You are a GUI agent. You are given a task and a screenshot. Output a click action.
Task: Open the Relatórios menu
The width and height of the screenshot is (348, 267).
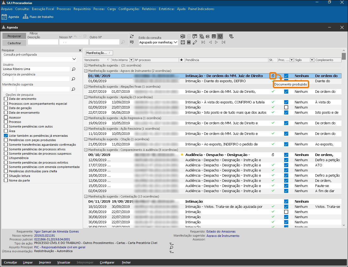click(x=149, y=9)
